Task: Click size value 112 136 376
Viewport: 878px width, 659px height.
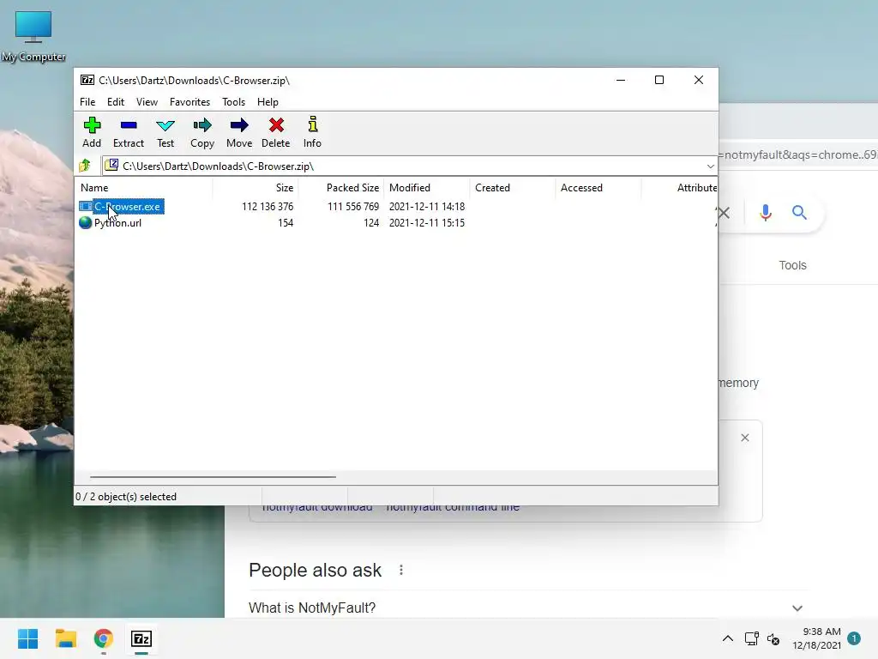Action: point(268,206)
